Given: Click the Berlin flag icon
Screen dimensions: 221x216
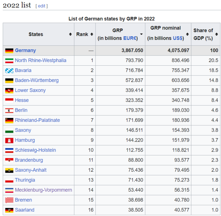Looking at the screenshot, I should coord(9,111).
